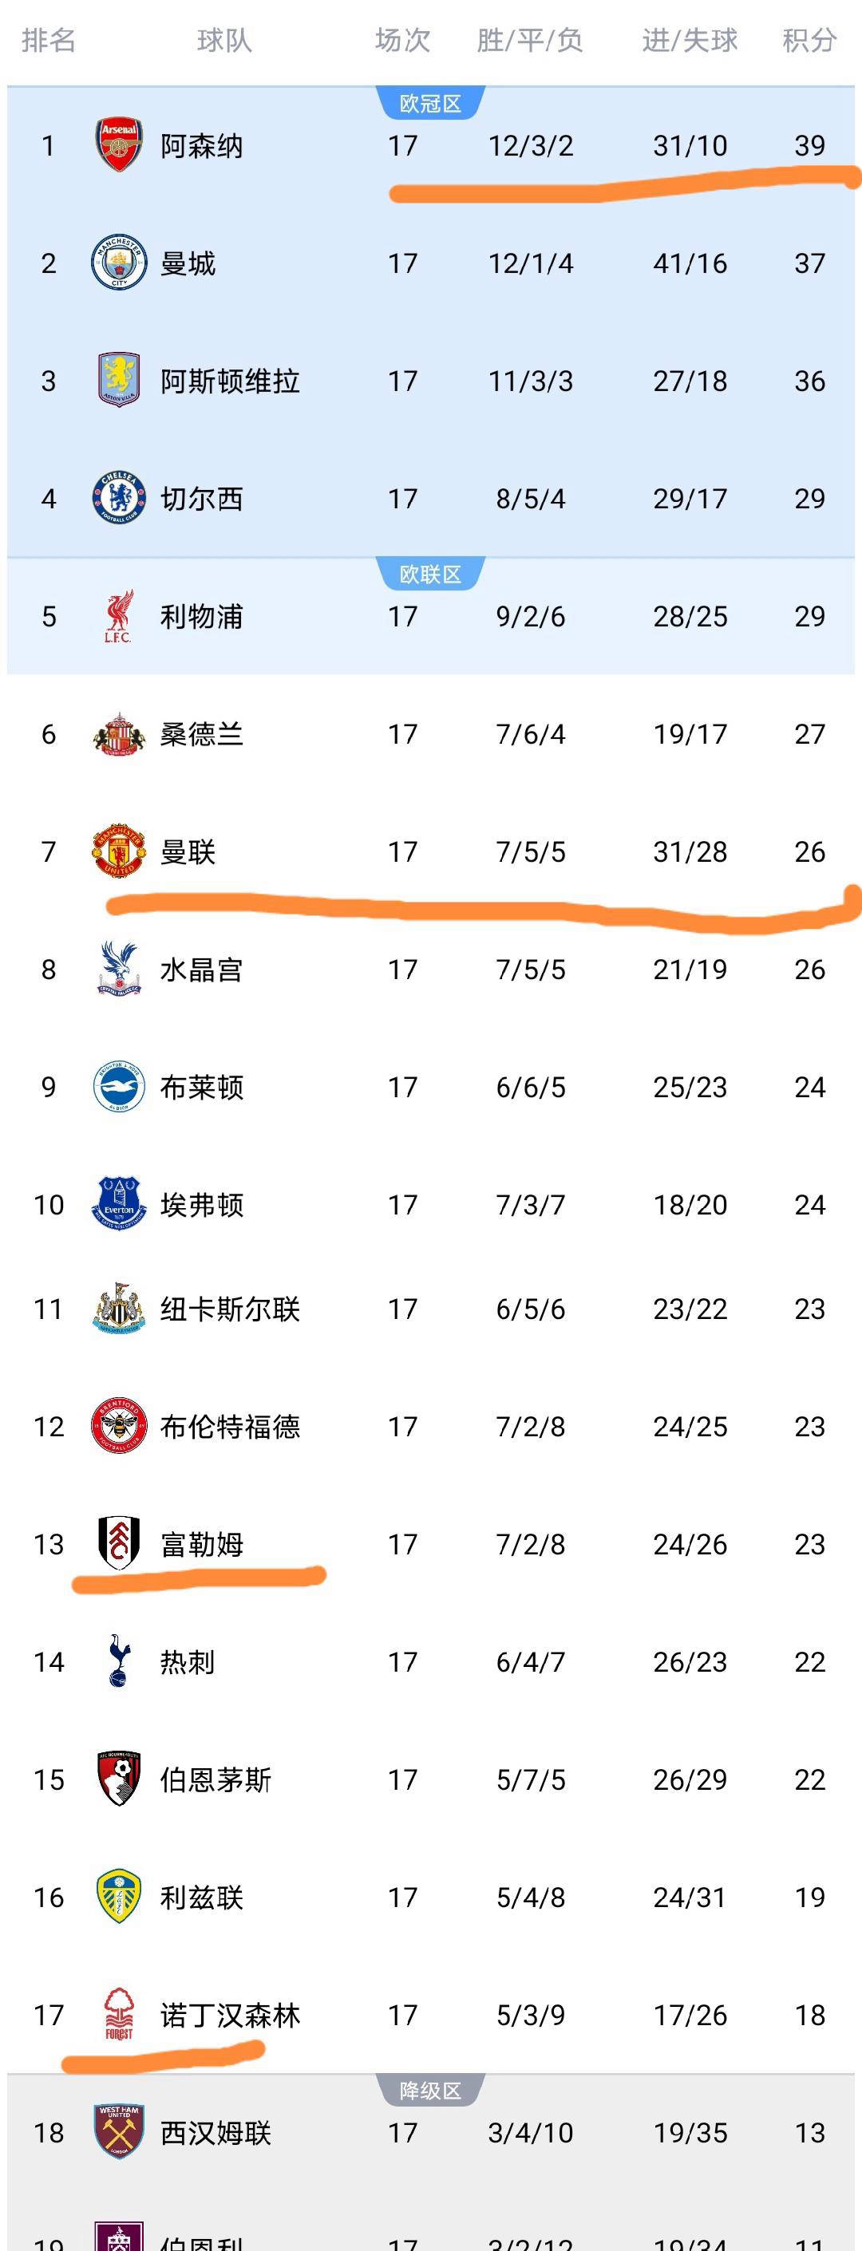
Task: Click the Everton badge icon
Action: coord(118,1203)
